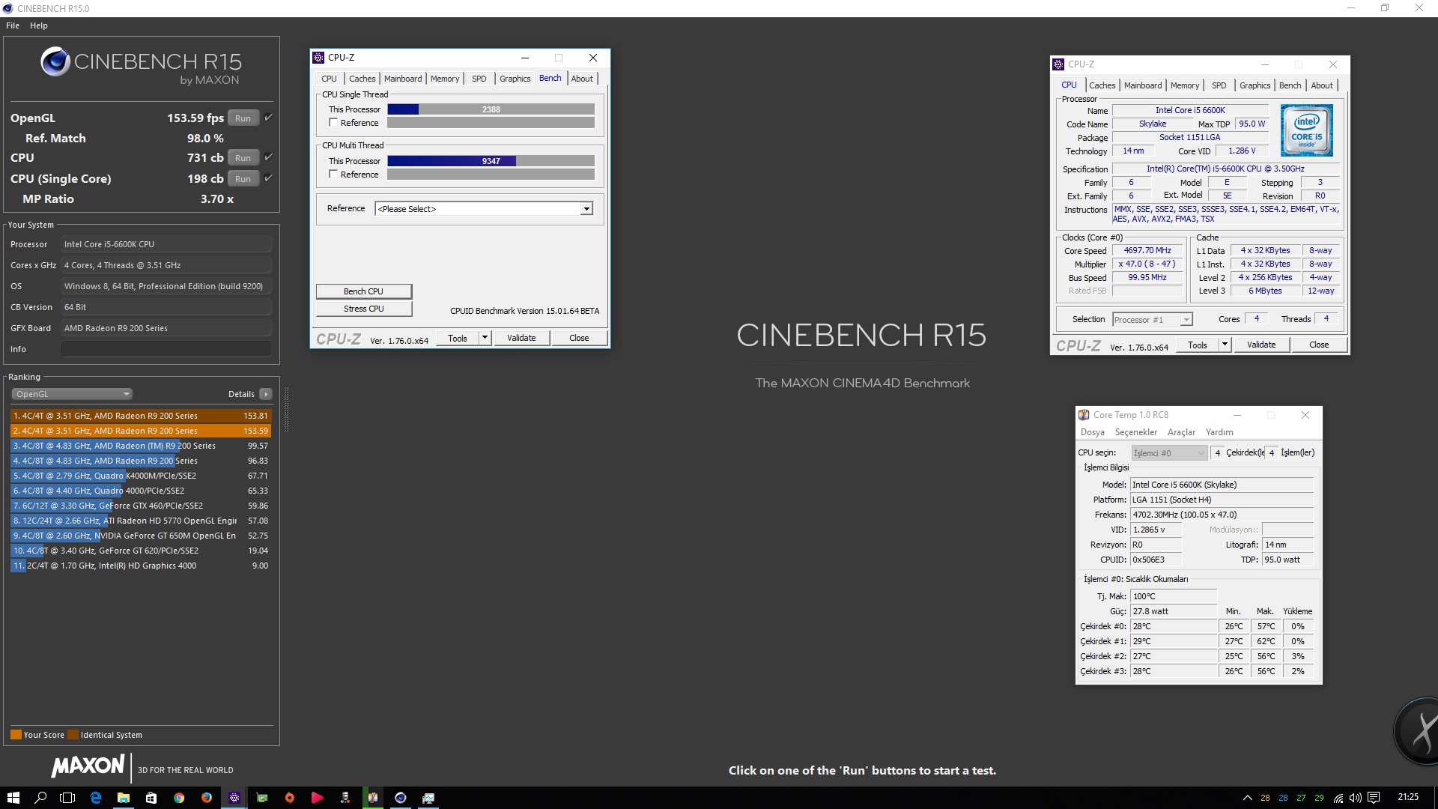This screenshot has height=809, width=1438.
Task: Switch to Mainboard tab in right CPU-Z
Action: [1143, 85]
